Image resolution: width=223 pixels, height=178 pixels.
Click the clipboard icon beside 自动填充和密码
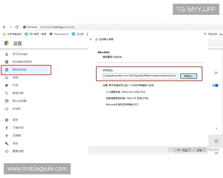pyautogui.click(x=7, y=62)
